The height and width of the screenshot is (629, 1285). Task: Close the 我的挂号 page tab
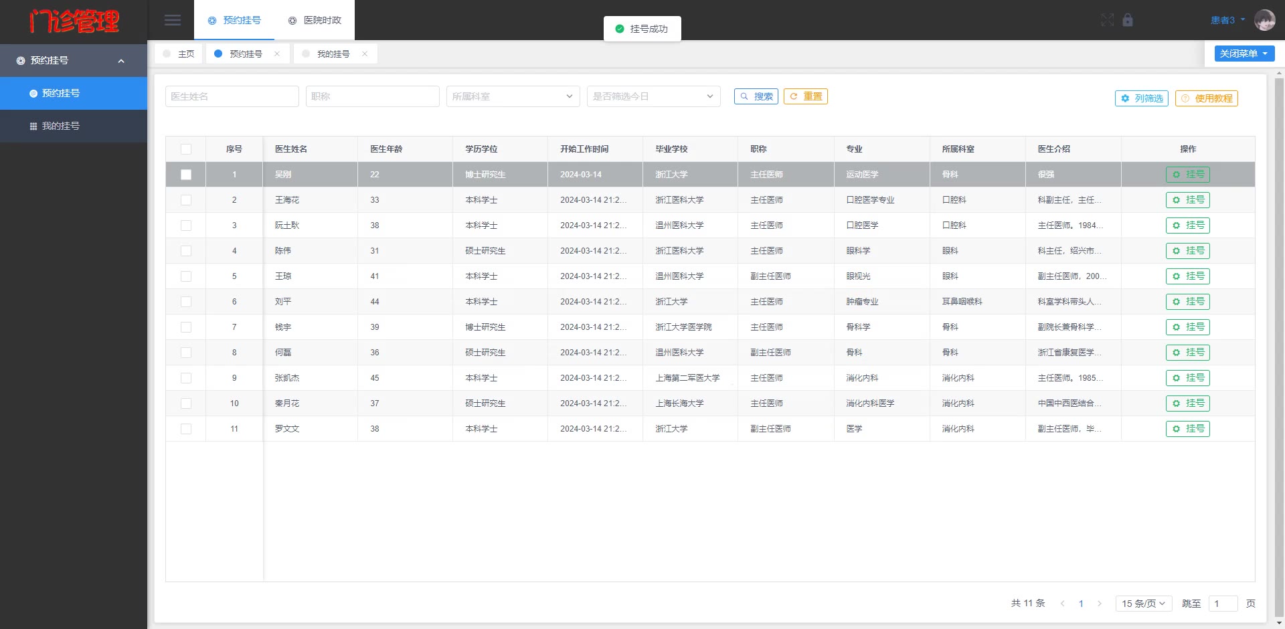(x=365, y=54)
